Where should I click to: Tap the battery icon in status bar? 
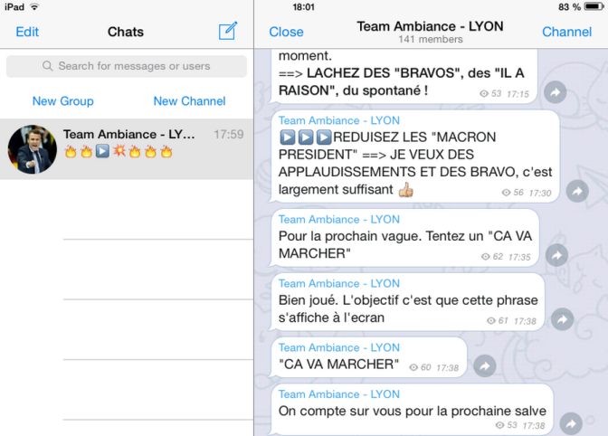(x=594, y=6)
